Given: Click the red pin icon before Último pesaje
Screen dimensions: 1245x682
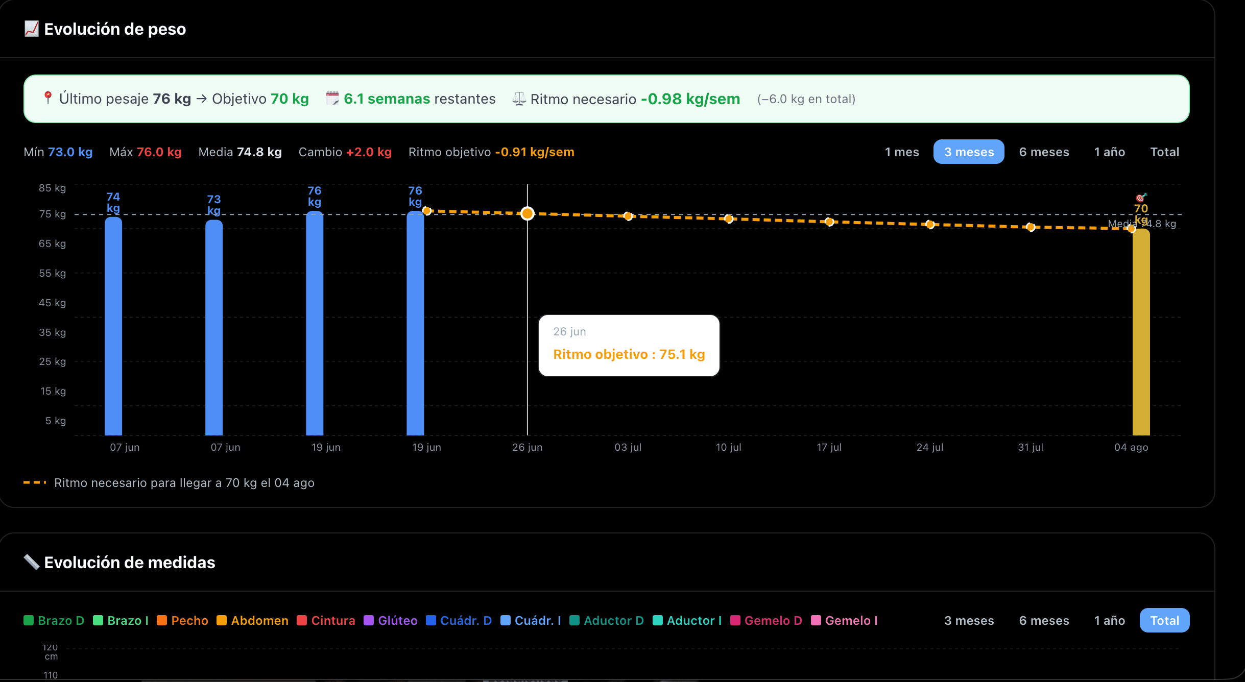Looking at the screenshot, I should [x=48, y=98].
